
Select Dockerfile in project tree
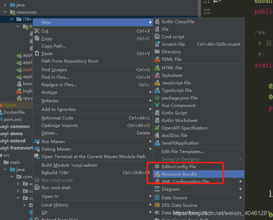click(x=14, y=112)
